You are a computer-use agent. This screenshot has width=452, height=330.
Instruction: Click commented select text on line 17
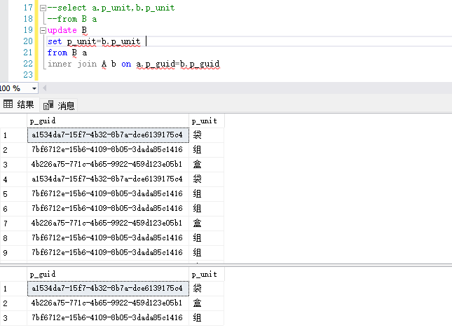coord(111,8)
